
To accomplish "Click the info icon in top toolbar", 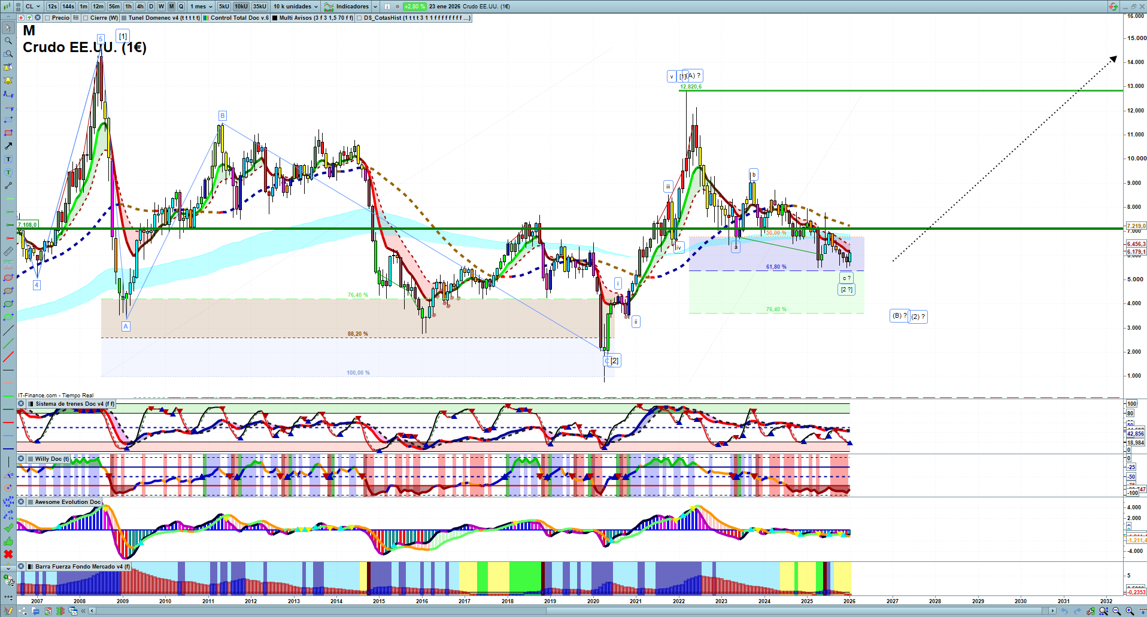I will [387, 7].
